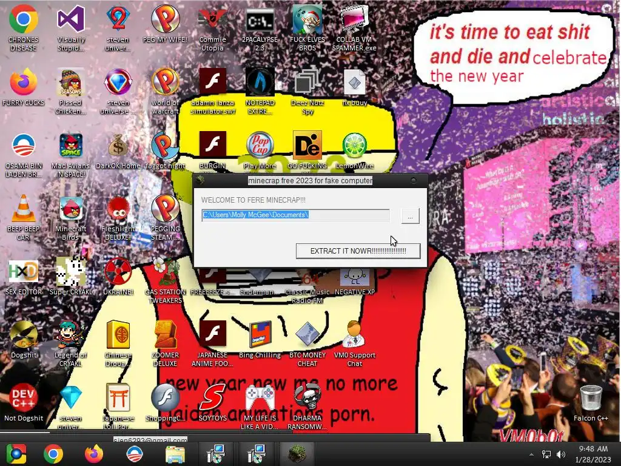
Task: Open the DarkOK Home money bag icon
Action: [118, 146]
